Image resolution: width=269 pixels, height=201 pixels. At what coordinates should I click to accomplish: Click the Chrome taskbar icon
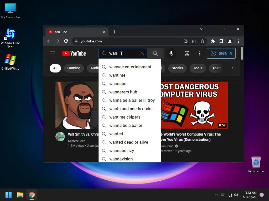pos(32,195)
